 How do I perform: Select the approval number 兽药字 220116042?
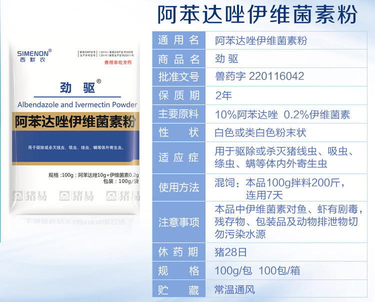259,77
